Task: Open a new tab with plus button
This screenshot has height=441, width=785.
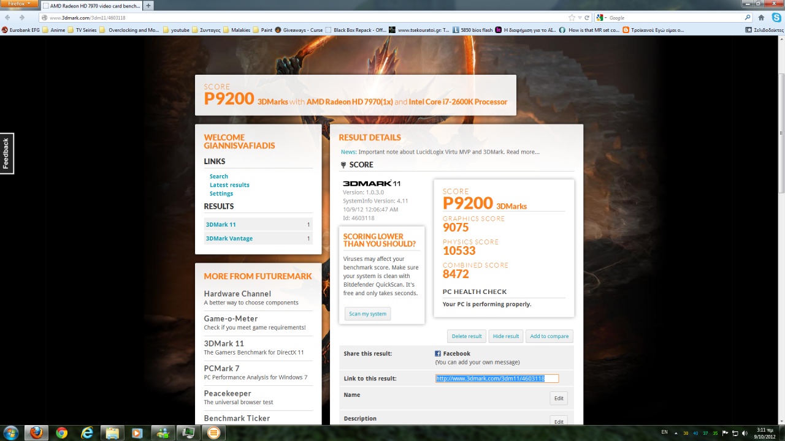Action: click(148, 6)
